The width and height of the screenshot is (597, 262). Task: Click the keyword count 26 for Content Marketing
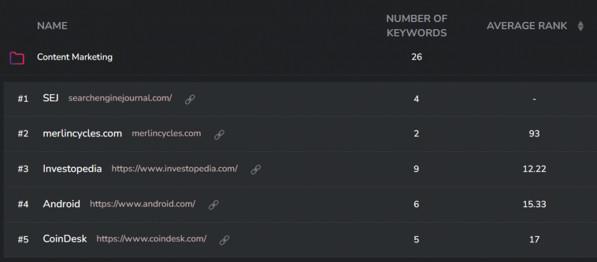pos(417,57)
